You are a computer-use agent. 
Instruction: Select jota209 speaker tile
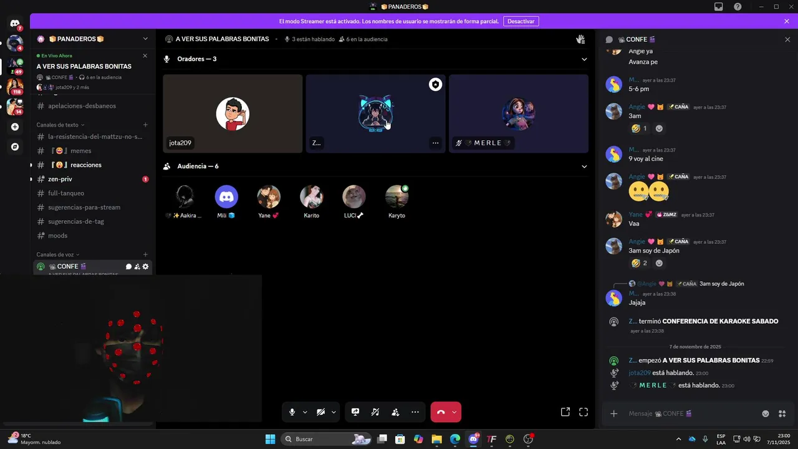tap(233, 113)
